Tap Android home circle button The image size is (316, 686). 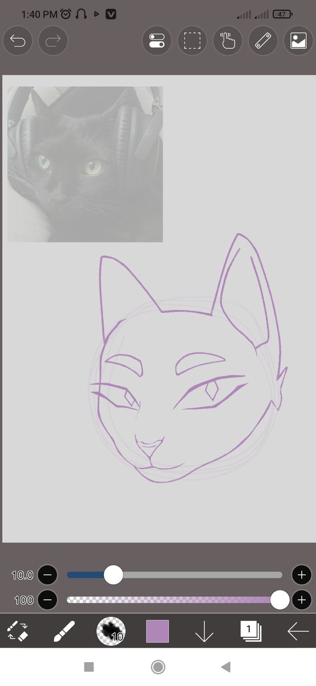tap(158, 667)
